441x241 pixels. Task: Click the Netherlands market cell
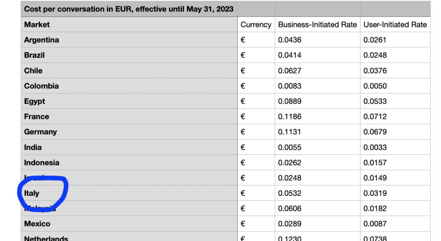129,237
